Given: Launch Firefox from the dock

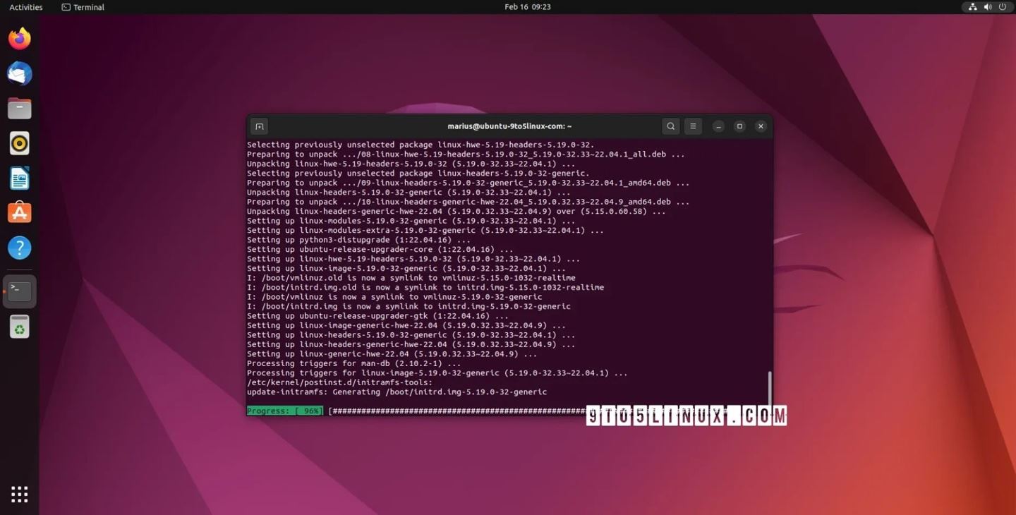Looking at the screenshot, I should pos(20,39).
